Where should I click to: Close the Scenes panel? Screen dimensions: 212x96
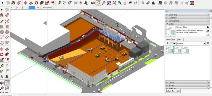(x=208, y=86)
